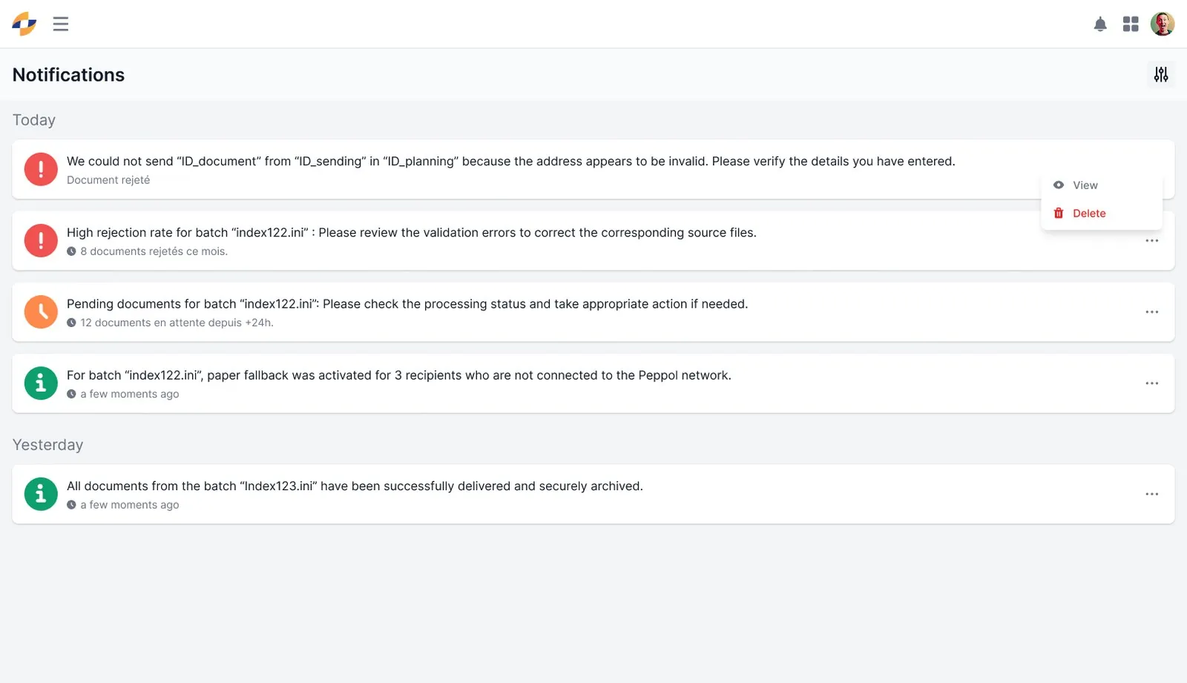
Task: Open the invalid address notification message
Action: click(x=510, y=162)
